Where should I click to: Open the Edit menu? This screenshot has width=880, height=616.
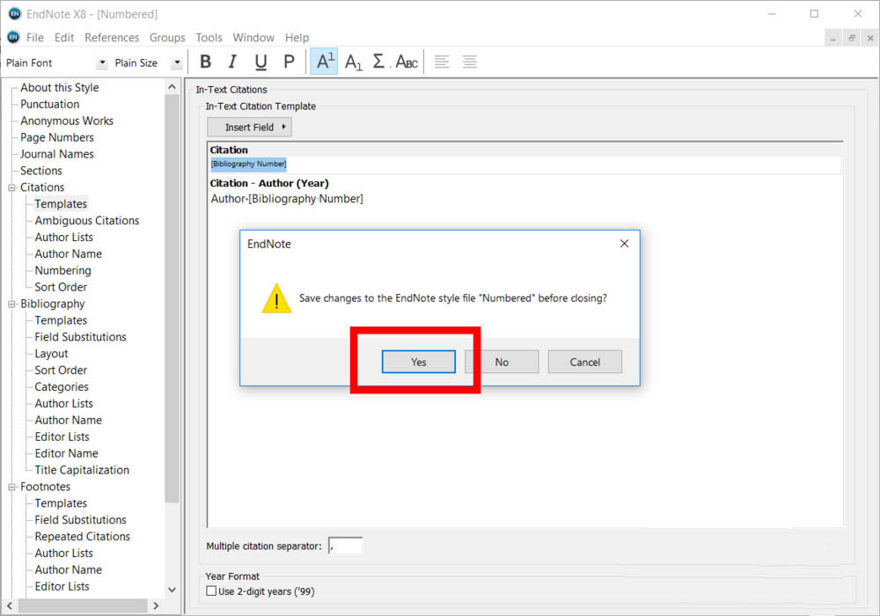64,38
